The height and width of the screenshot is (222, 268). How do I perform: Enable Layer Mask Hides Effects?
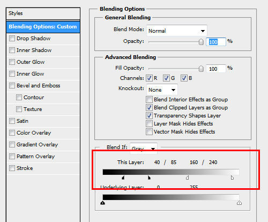149,123
